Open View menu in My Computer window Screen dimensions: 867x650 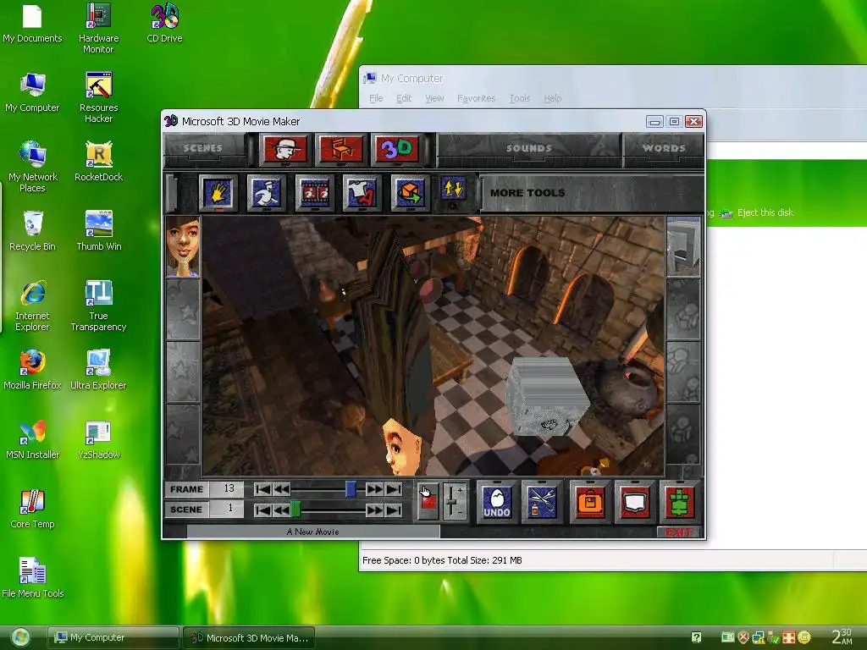point(434,98)
